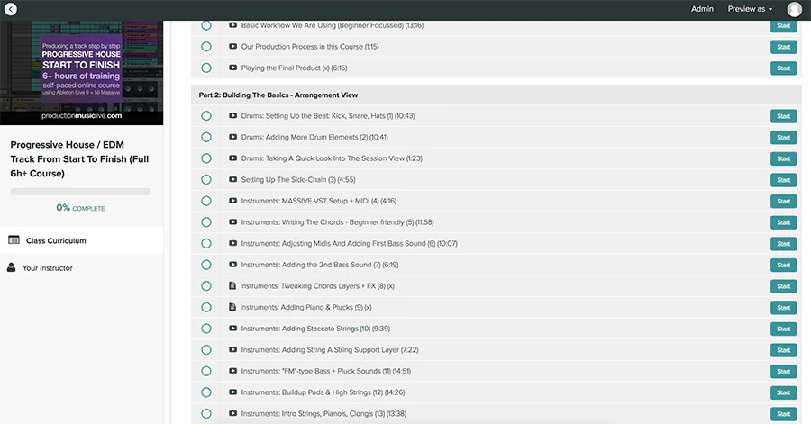The height and width of the screenshot is (424, 811).
Task: Click the Admin menu item
Action: click(702, 9)
